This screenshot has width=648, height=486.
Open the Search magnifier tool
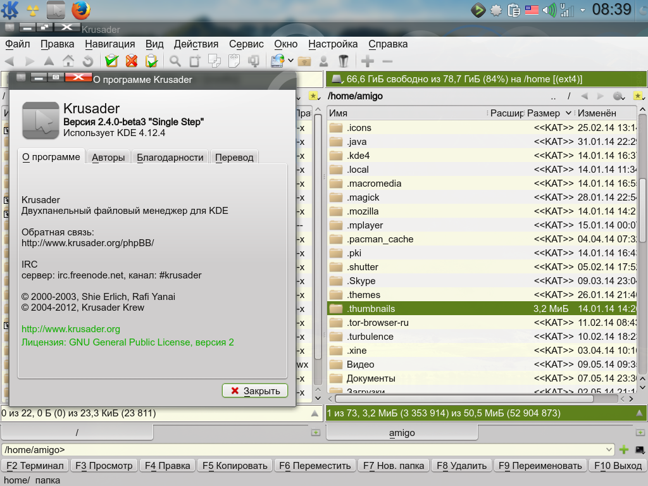pos(175,61)
